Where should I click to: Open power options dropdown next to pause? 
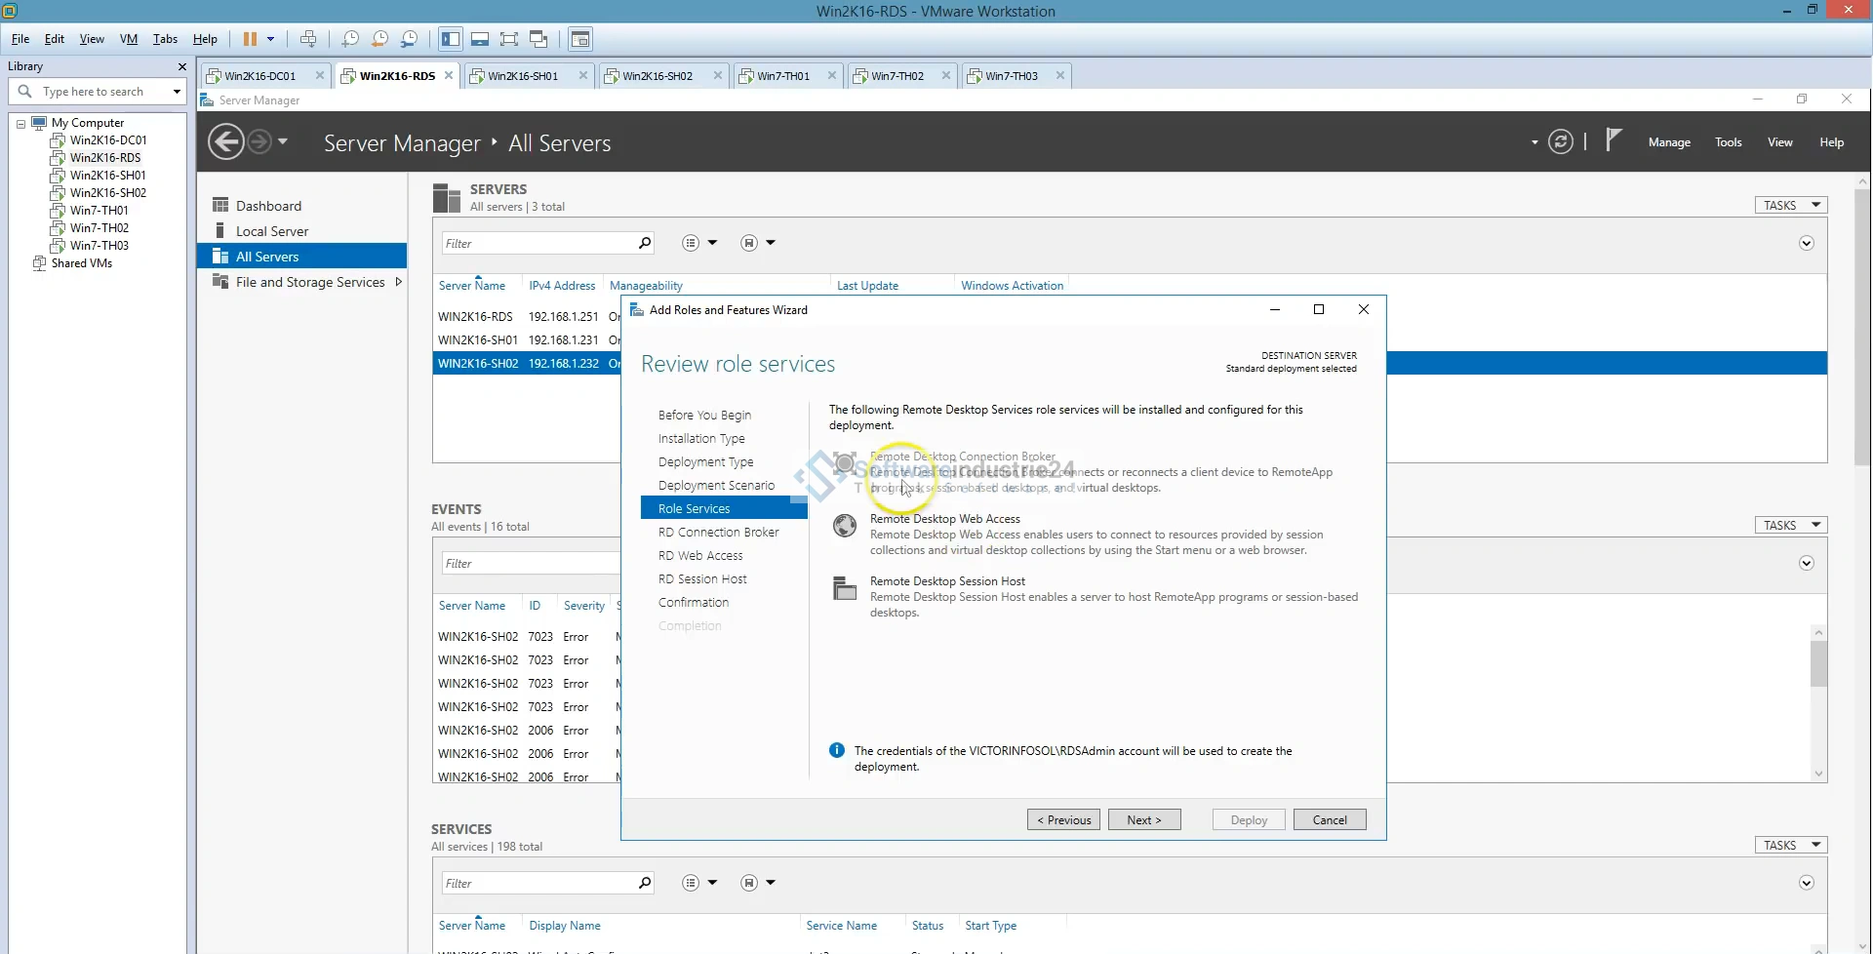[271, 39]
